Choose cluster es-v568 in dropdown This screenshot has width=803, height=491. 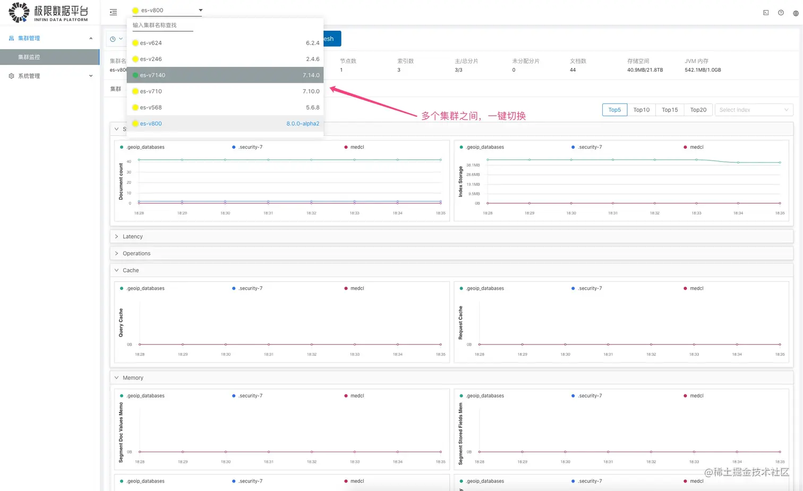(225, 107)
